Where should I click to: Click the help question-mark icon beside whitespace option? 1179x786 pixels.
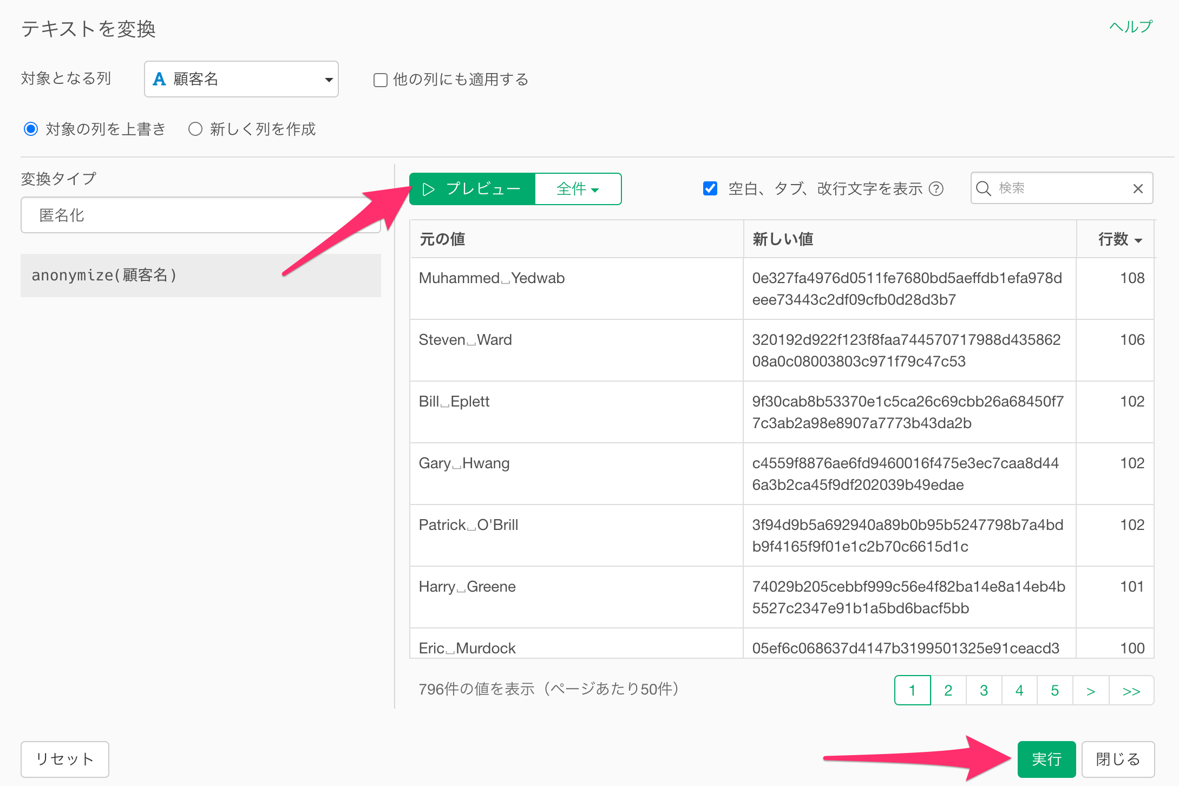tap(936, 188)
